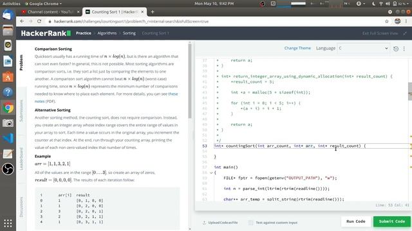Image resolution: width=412 pixels, height=231 pixels.
Task: Open the Problem side tab
Action: [x=21, y=63]
